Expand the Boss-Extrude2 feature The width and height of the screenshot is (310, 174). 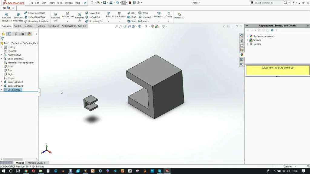tap(2, 86)
